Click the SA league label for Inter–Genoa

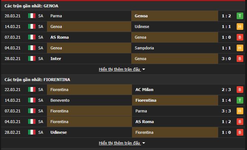point(41,59)
